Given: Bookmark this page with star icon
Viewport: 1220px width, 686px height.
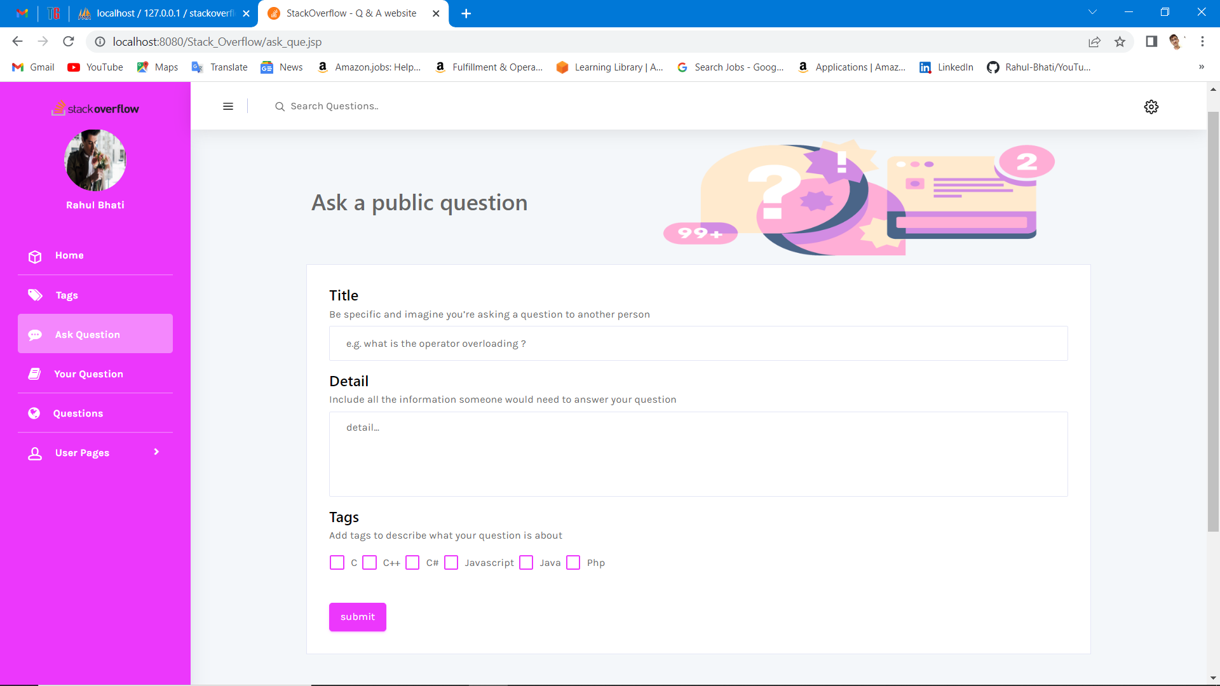Looking at the screenshot, I should pos(1120,42).
